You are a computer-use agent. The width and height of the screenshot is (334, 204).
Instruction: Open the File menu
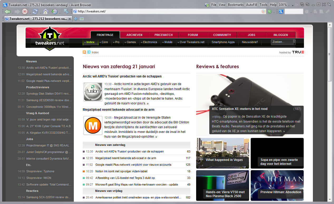214,5
